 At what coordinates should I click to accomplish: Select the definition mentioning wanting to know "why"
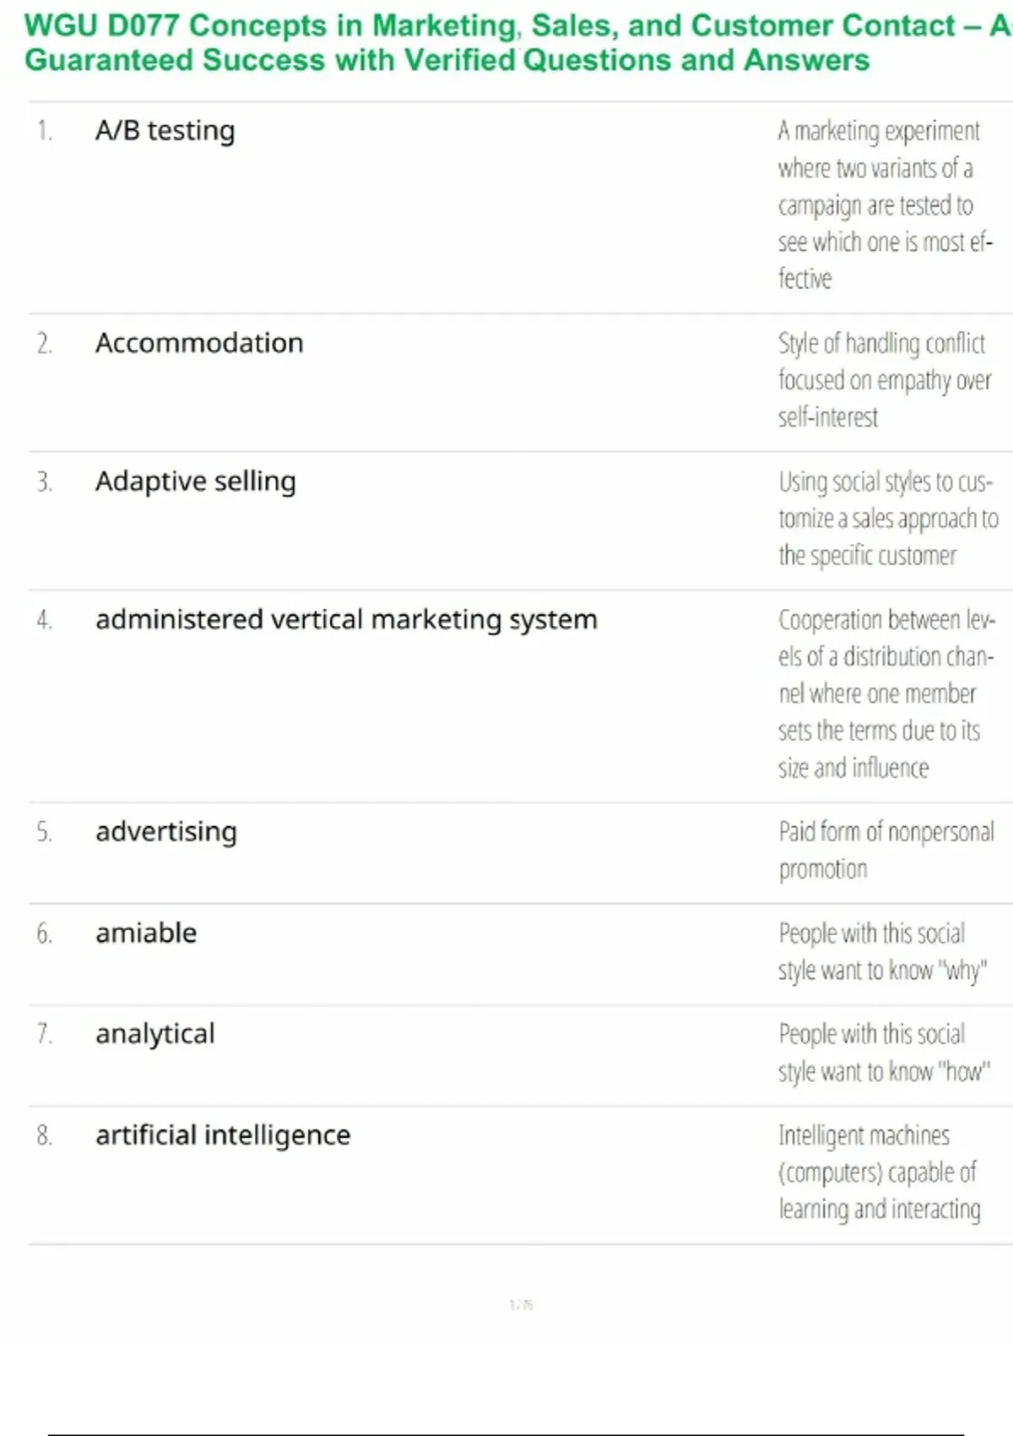click(881, 952)
